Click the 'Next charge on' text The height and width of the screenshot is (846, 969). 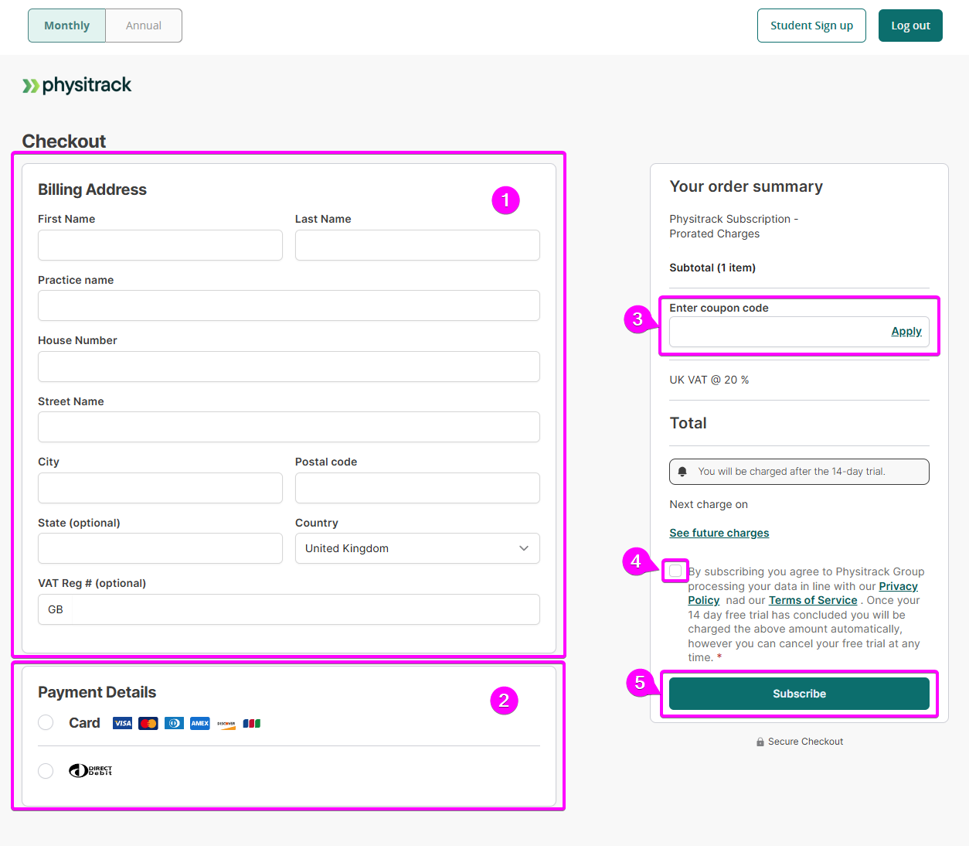(709, 504)
